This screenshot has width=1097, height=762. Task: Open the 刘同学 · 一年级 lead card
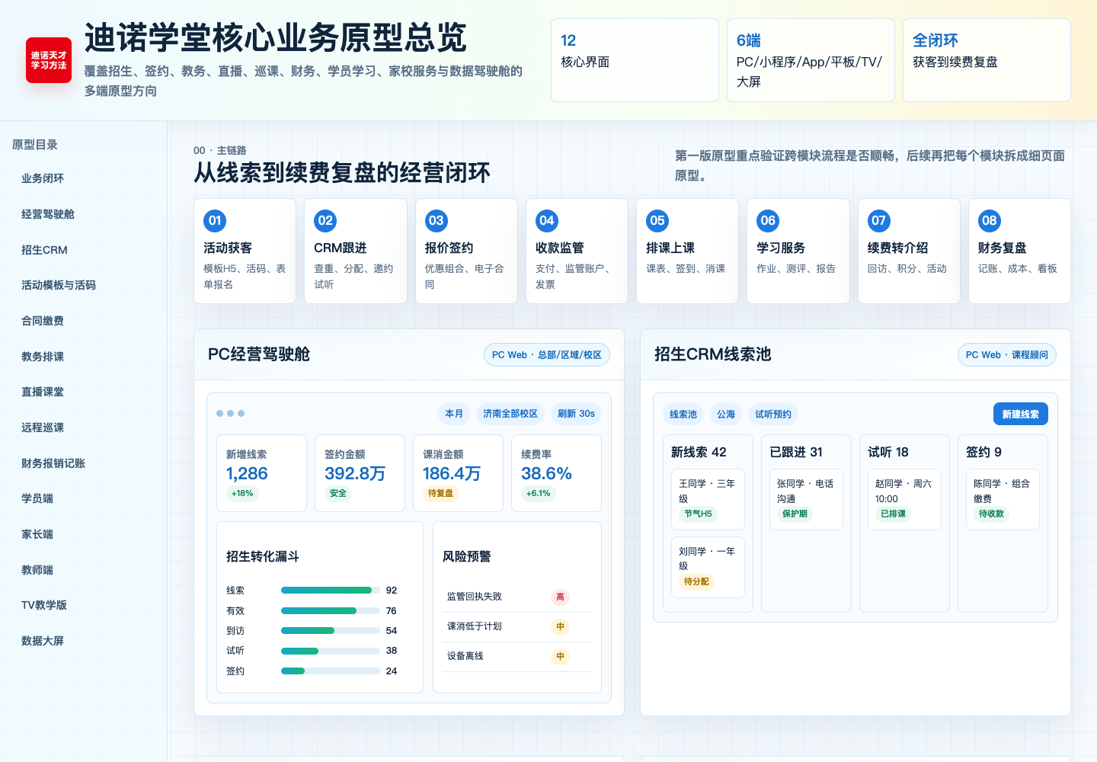708,567
